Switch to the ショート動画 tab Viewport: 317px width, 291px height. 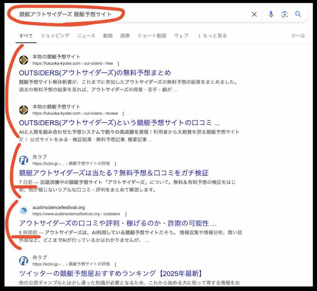point(152,35)
